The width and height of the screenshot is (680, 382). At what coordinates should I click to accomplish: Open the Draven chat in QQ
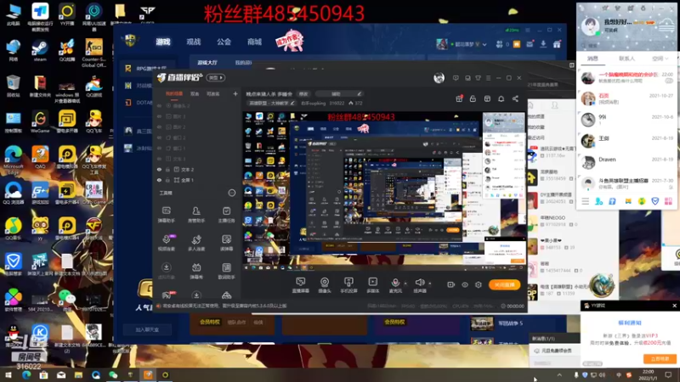[626, 161]
